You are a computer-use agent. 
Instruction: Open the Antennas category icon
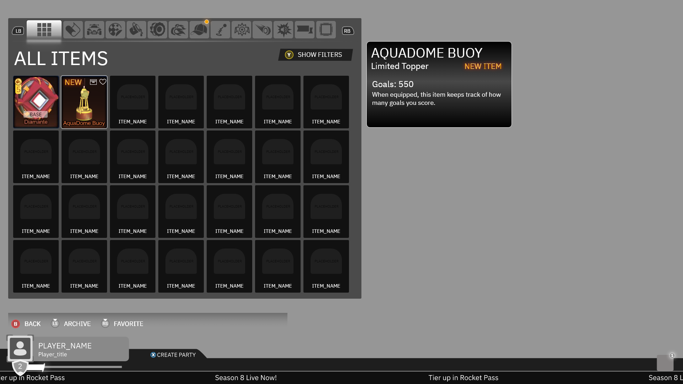220,30
